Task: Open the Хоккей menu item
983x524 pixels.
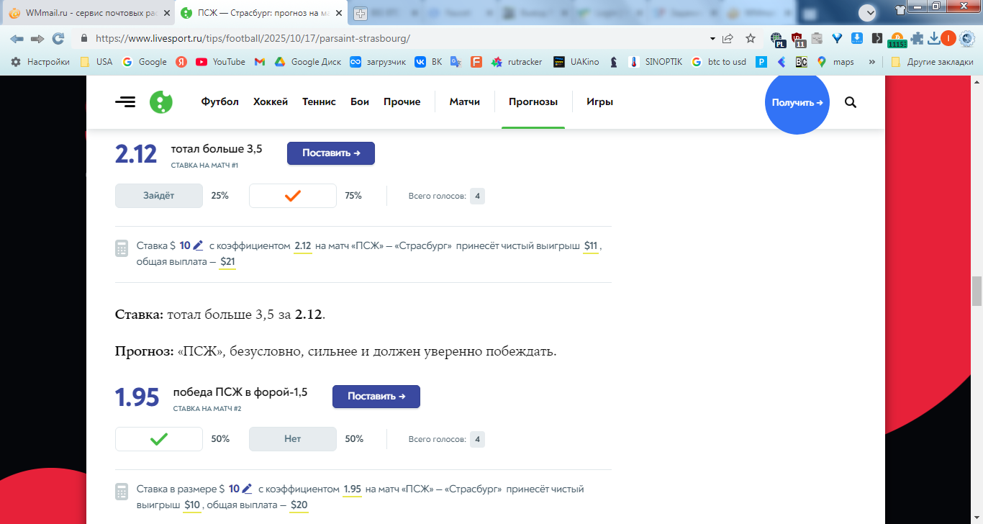Action: point(271,102)
